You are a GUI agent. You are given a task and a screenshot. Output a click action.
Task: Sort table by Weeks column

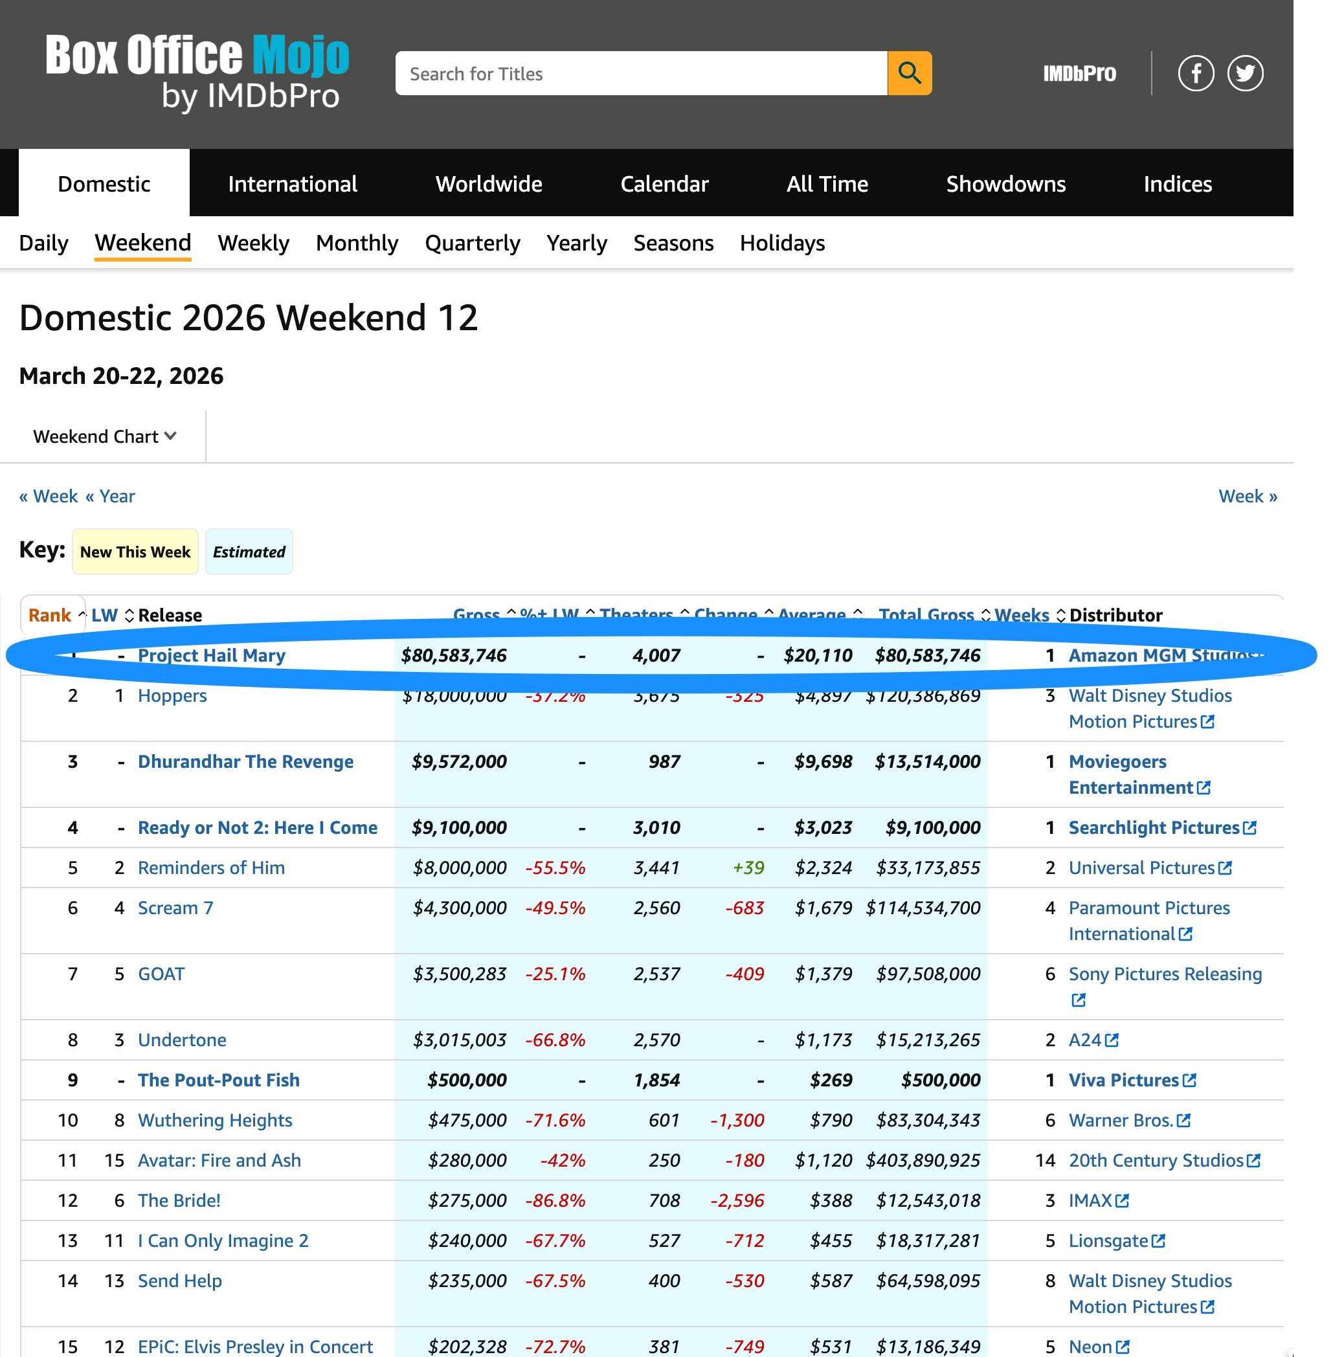pos(1022,614)
